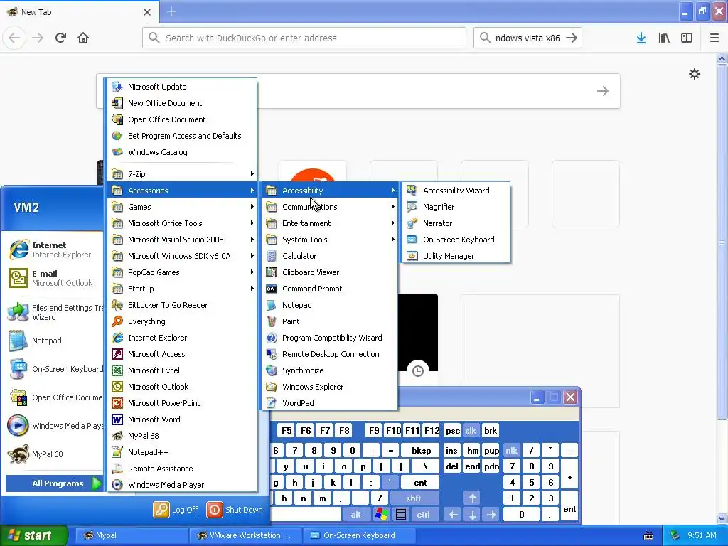Expand Communications submenu in Accessories

329,207
